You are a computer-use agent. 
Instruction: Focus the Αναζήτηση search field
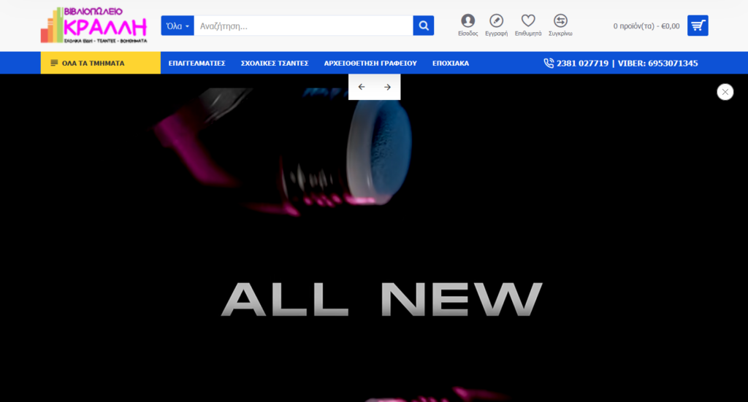[x=303, y=26]
